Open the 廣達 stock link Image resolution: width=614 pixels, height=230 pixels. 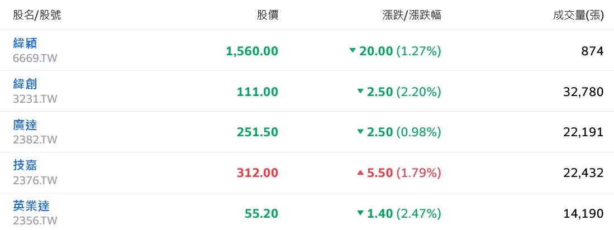click(25, 125)
